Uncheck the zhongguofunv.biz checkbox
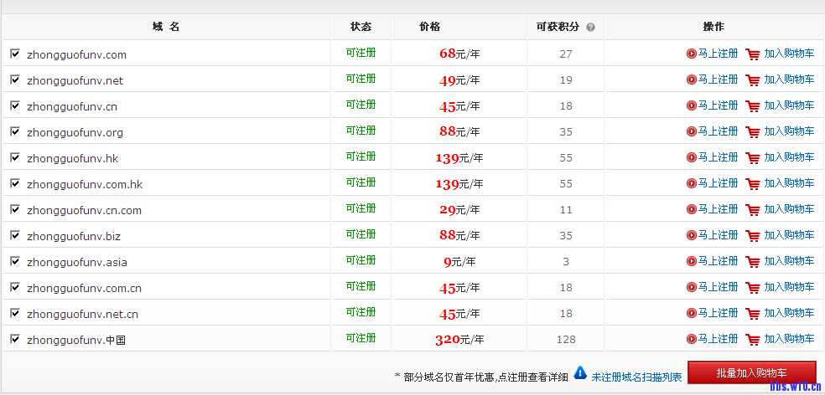The image size is (825, 395). tap(15, 235)
